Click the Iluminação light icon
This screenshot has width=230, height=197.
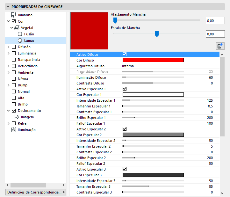(x=14, y=130)
